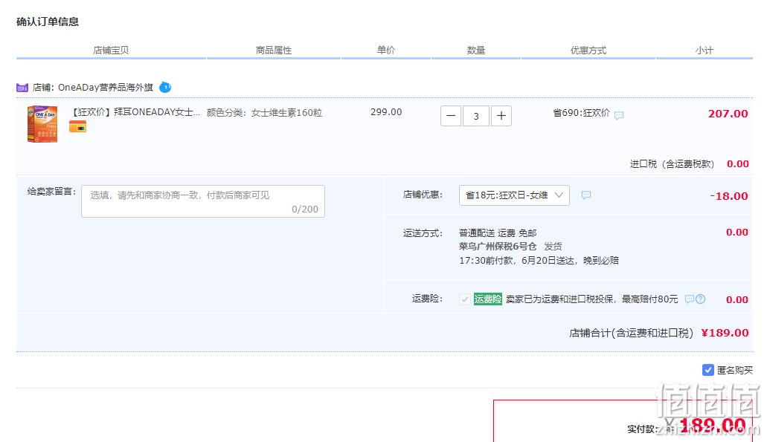Click the 单价 column header
Image resolution: width=767 pixels, height=442 pixels.
pyautogui.click(x=386, y=50)
